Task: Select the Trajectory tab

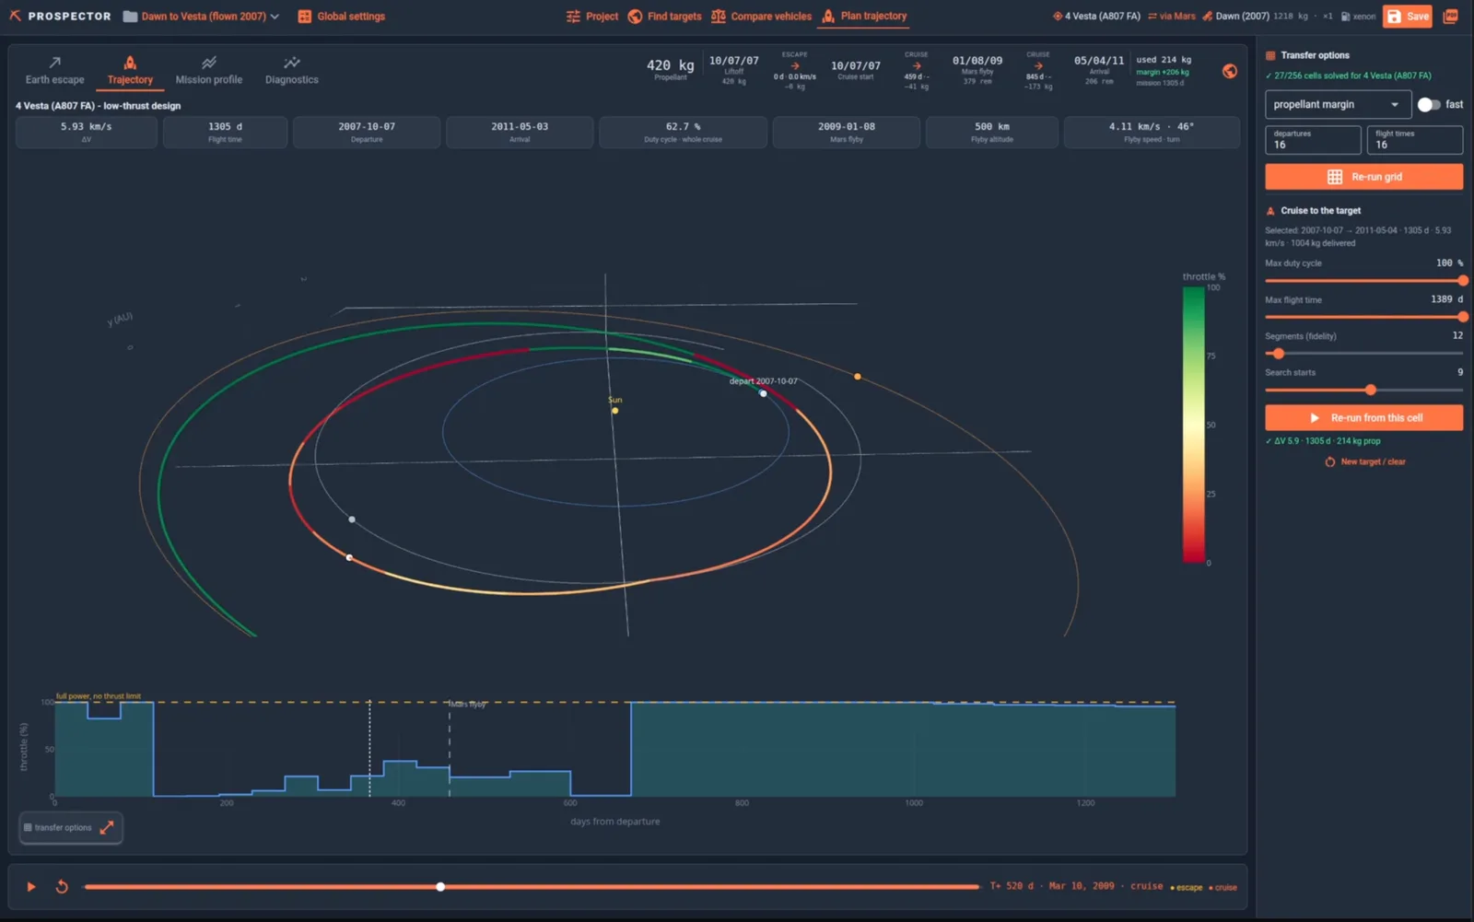Action: tap(130, 71)
